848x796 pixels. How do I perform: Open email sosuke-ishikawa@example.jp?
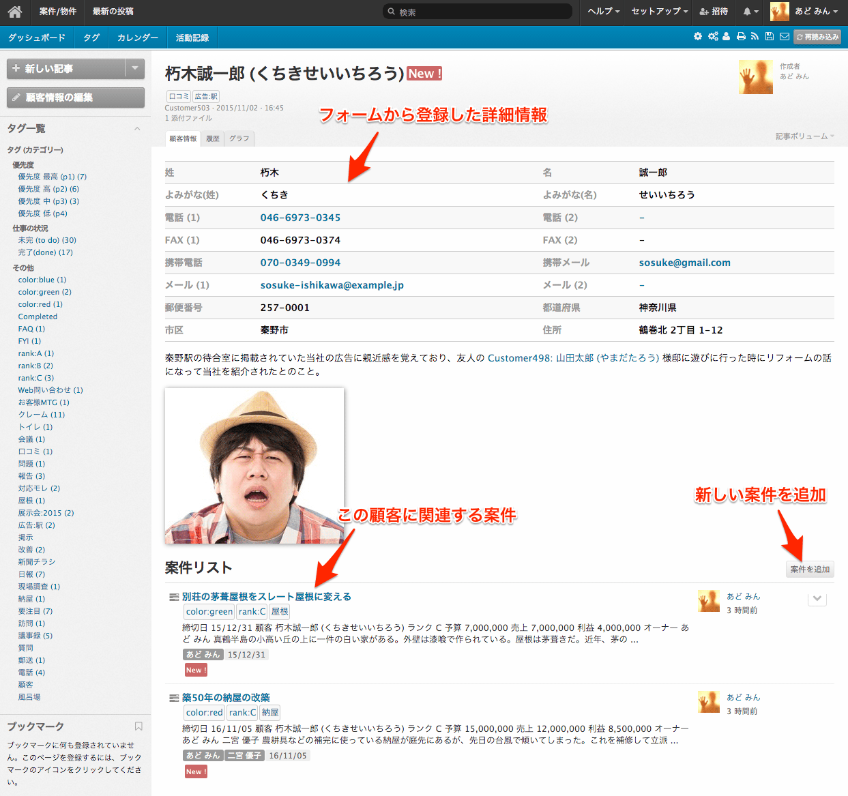coord(332,285)
